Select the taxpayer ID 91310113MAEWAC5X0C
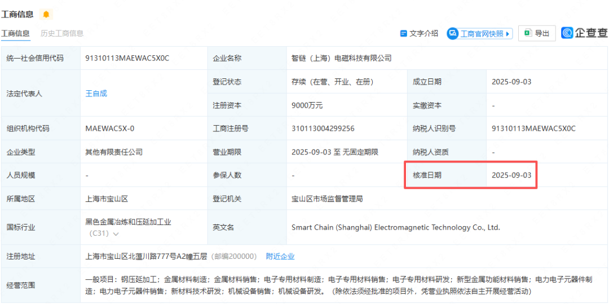The width and height of the screenshot is (609, 304). (533, 129)
